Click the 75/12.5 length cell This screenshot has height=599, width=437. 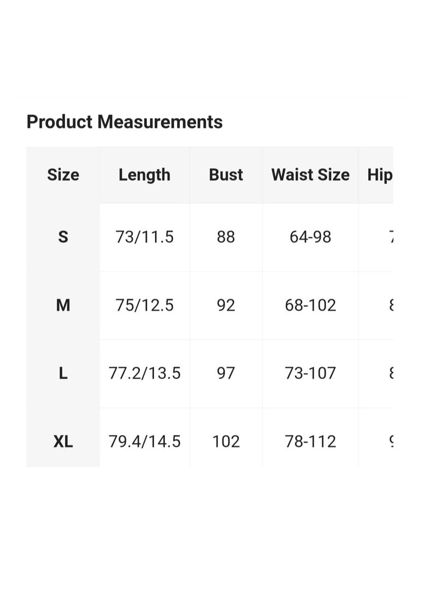click(x=144, y=305)
